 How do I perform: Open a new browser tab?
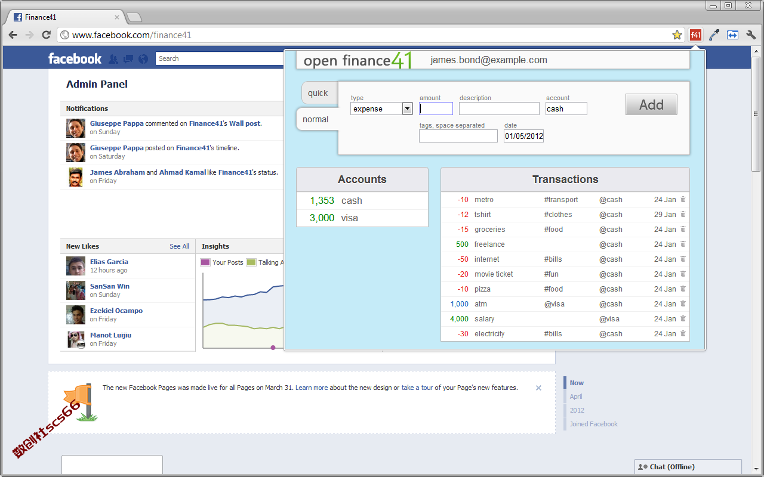coord(134,17)
